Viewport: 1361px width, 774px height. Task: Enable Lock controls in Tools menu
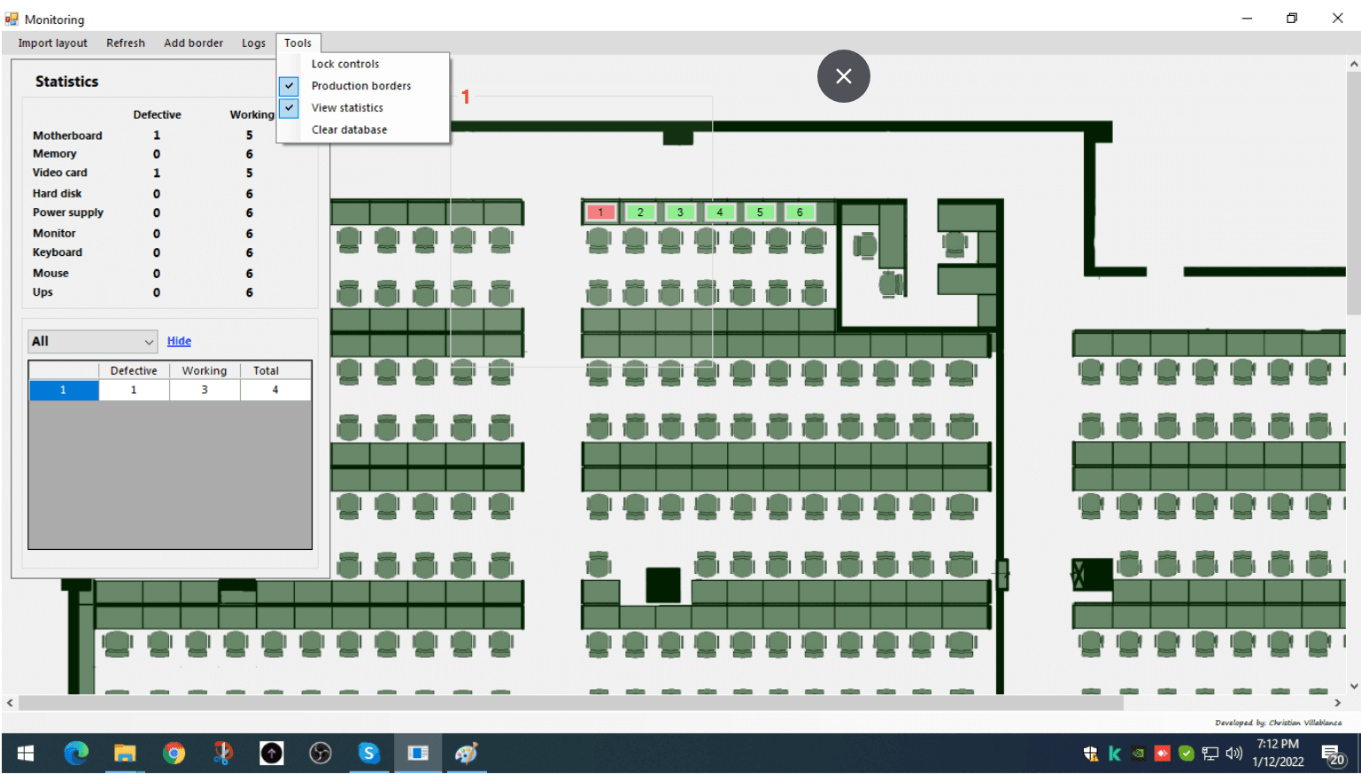[345, 64]
